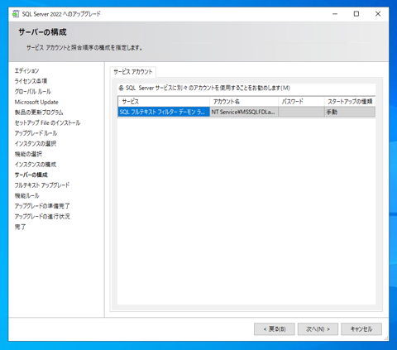Maximize the SQL Server setup window
This screenshot has width=397, height=350.
(356, 14)
